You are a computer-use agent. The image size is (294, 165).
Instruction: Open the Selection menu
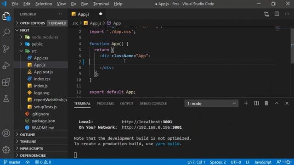pos(44,4)
